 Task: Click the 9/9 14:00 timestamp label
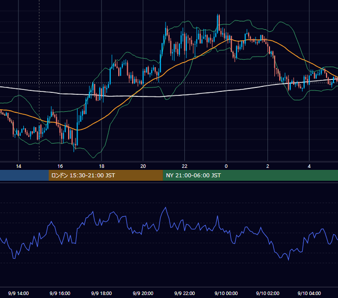(18, 293)
